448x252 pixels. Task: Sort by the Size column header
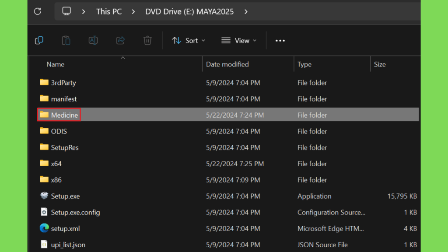point(380,64)
